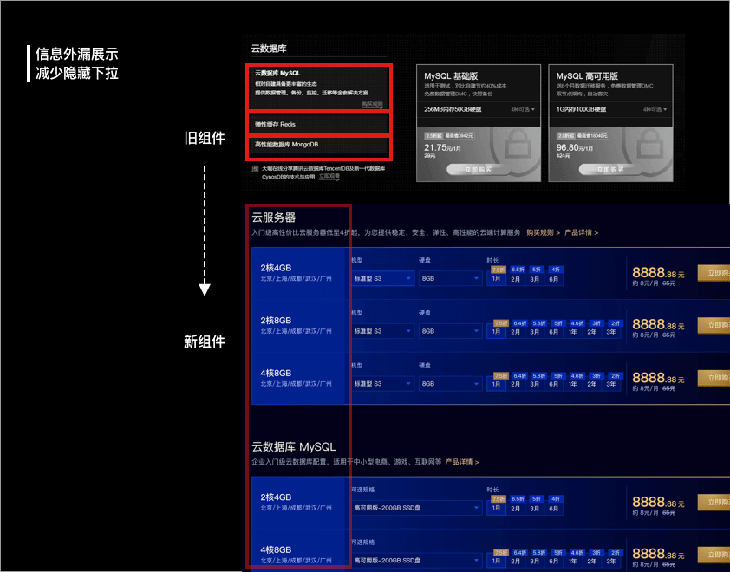This screenshot has width=730, height=572.
Task: Open the 标准型 S3 machine type dropdown
Action: coord(381,279)
